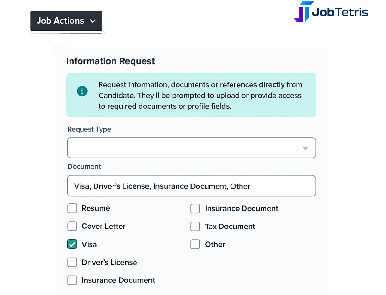Select the Tax Document checkbox

(195, 227)
